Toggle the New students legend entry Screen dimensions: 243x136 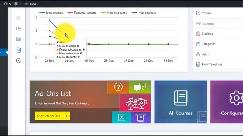[144, 12]
